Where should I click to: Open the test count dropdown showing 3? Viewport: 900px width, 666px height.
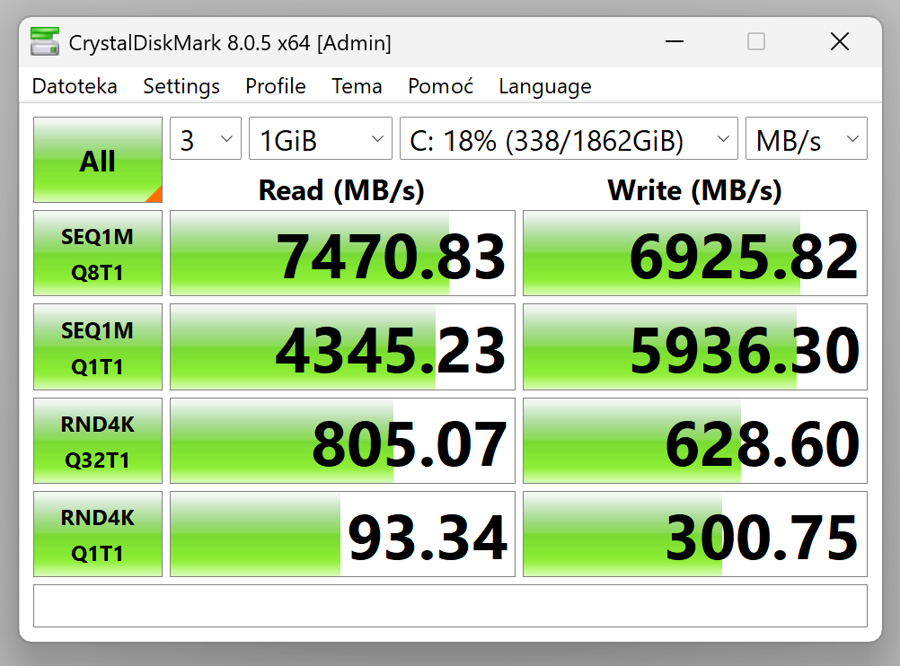(x=206, y=140)
